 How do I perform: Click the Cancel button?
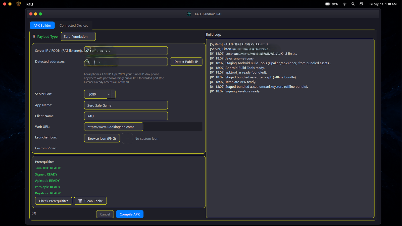pos(105,214)
